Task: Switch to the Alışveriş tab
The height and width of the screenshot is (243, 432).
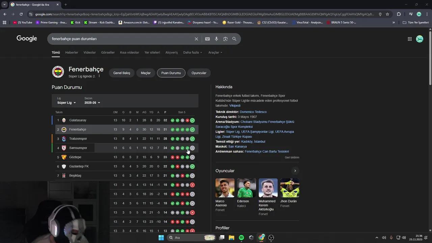Action: tap(171, 52)
